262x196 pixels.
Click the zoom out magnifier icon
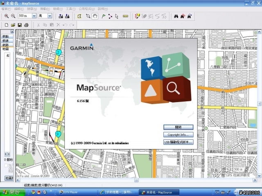(13, 16)
